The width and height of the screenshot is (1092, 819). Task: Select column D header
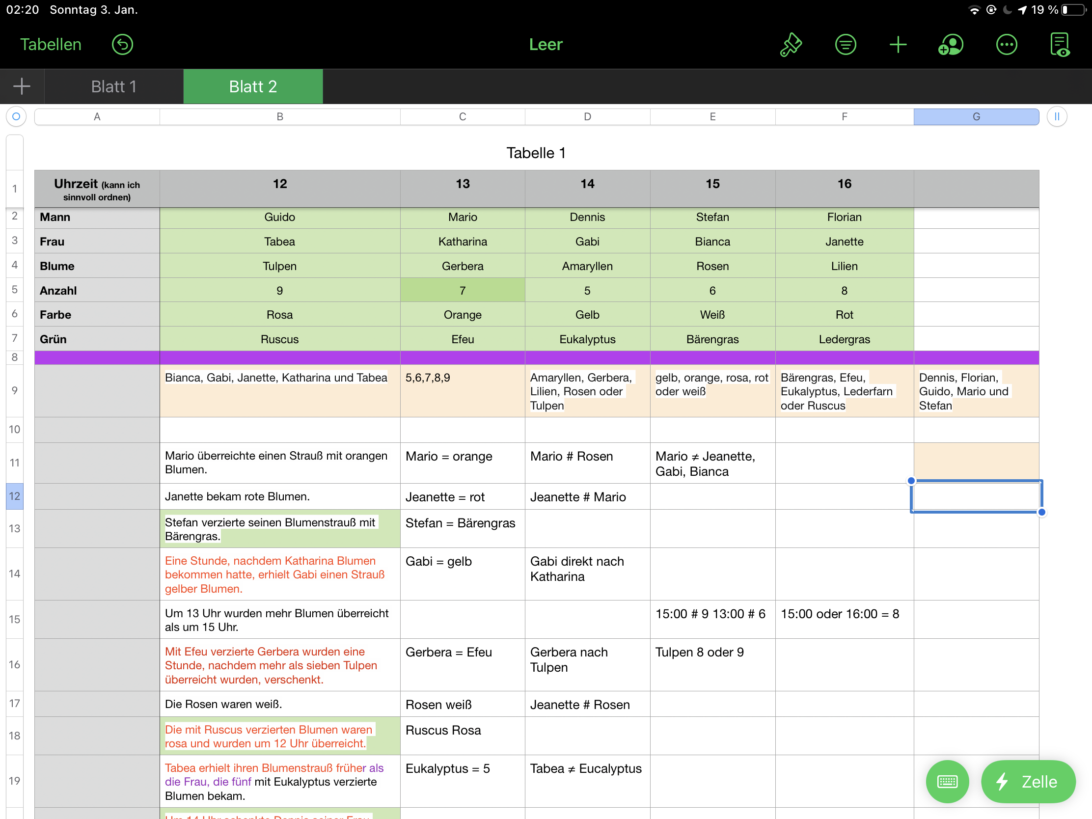[x=587, y=116]
